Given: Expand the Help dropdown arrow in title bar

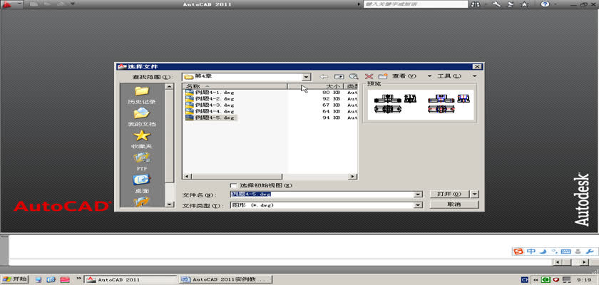Looking at the screenshot, I should (556, 4).
